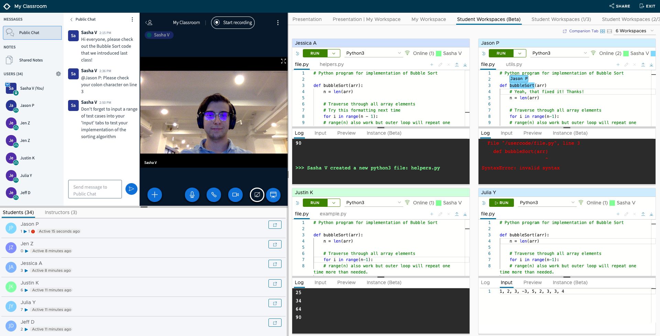This screenshot has width=660, height=336.
Task: Rename a file using the pencil icon in Jason P's workspace
Action: (x=626, y=65)
